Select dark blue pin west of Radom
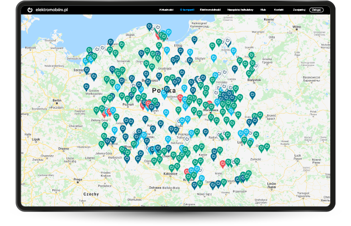This screenshot has height=226, width=351. [x=205, y=132]
